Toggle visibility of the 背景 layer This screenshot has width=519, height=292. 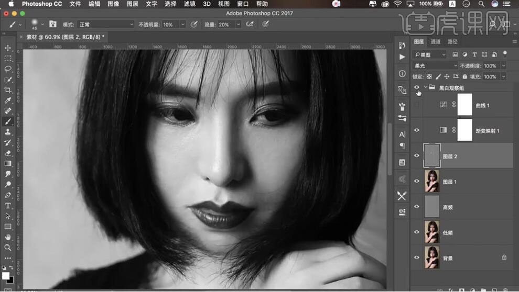coord(417,257)
